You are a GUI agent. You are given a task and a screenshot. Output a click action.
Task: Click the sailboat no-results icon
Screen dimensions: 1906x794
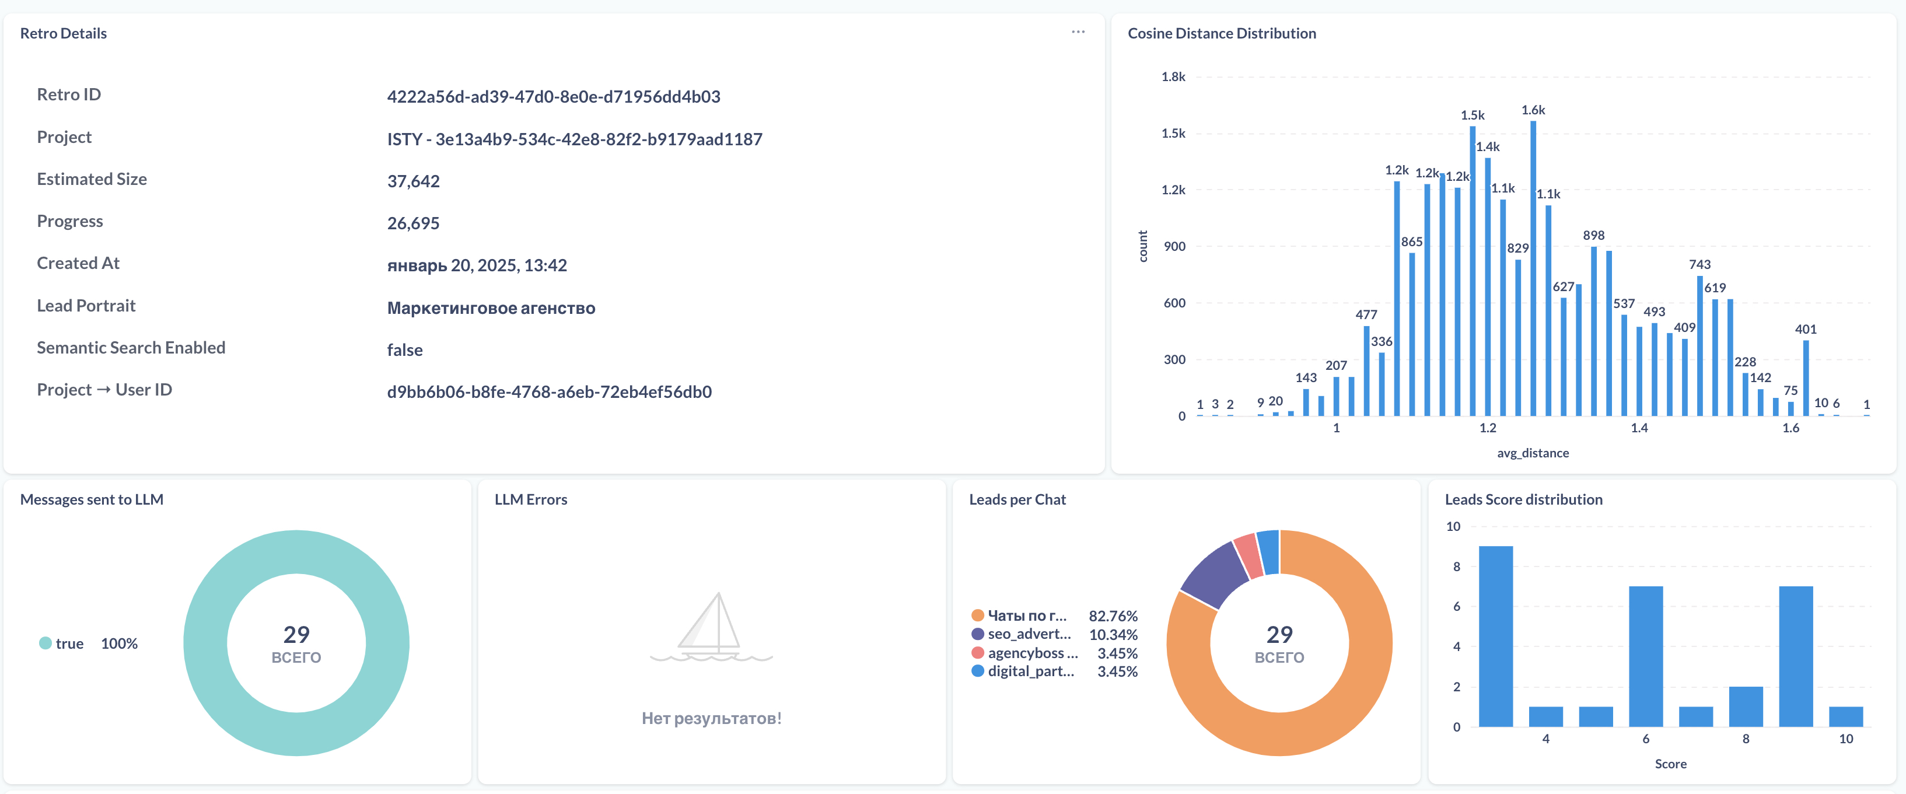pos(711,627)
